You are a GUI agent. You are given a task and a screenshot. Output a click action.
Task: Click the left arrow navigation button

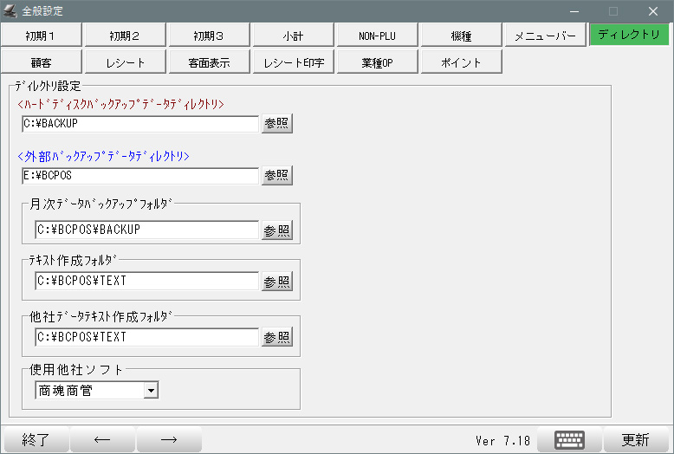102,439
